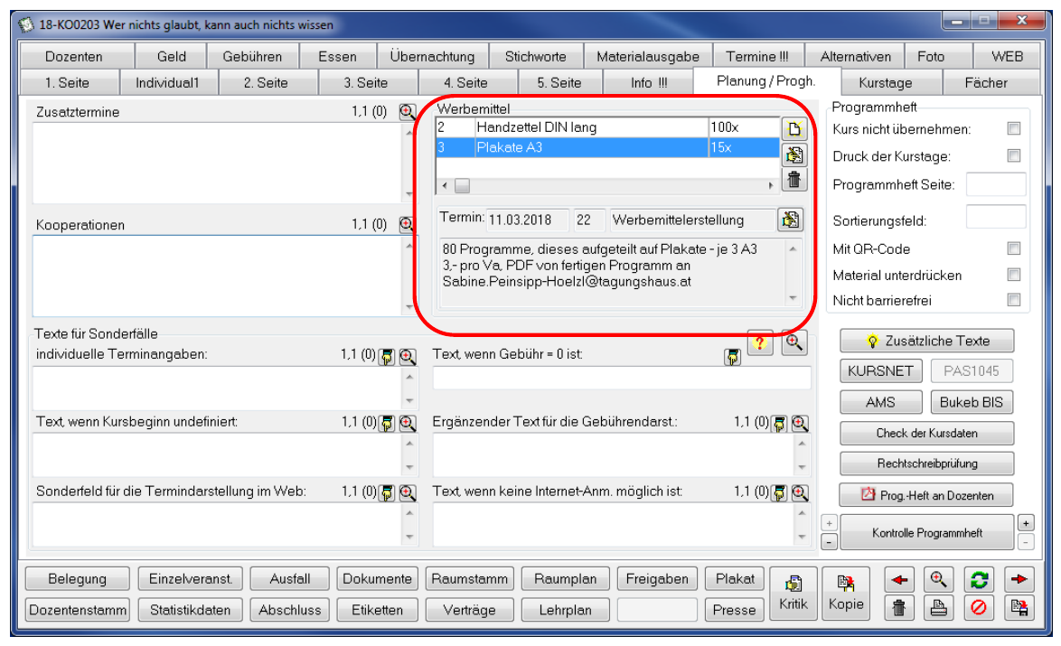Click the plus button left of Kontrolle Programmheft
Screen dimensions: 1061x646
830,523
